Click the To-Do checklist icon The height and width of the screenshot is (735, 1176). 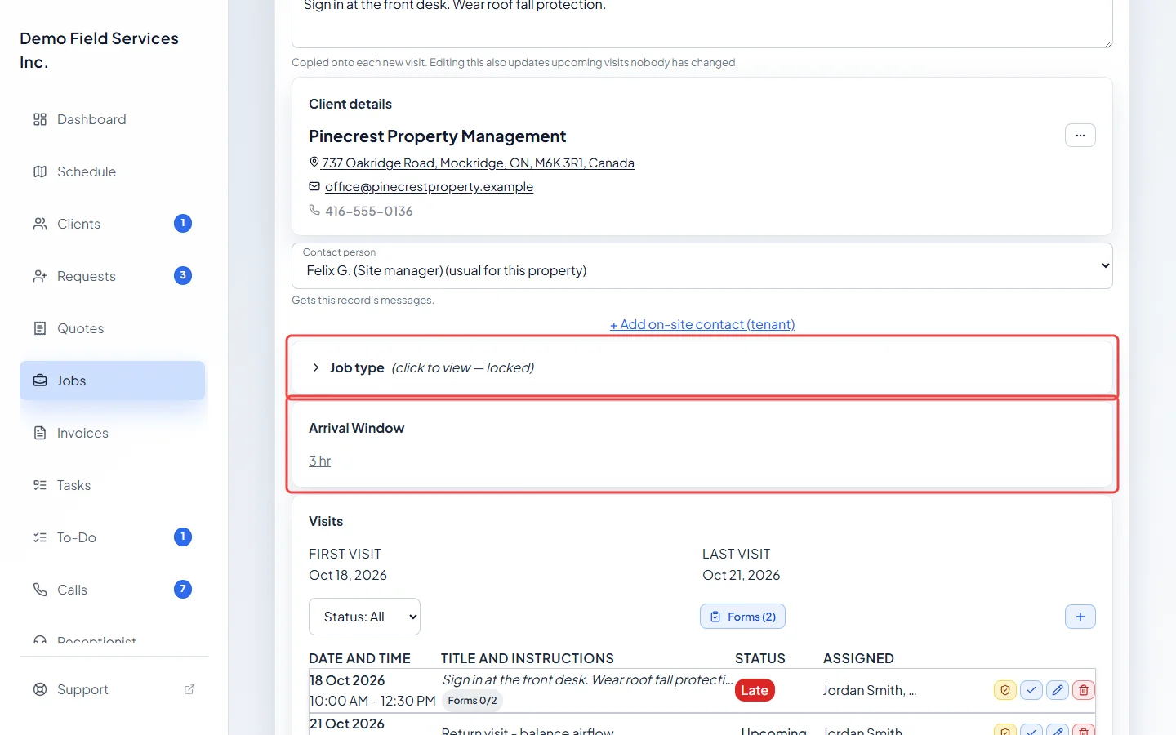(40, 537)
